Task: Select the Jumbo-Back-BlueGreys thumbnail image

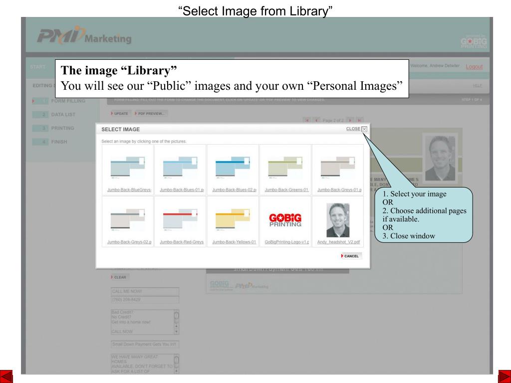Action: (x=127, y=168)
